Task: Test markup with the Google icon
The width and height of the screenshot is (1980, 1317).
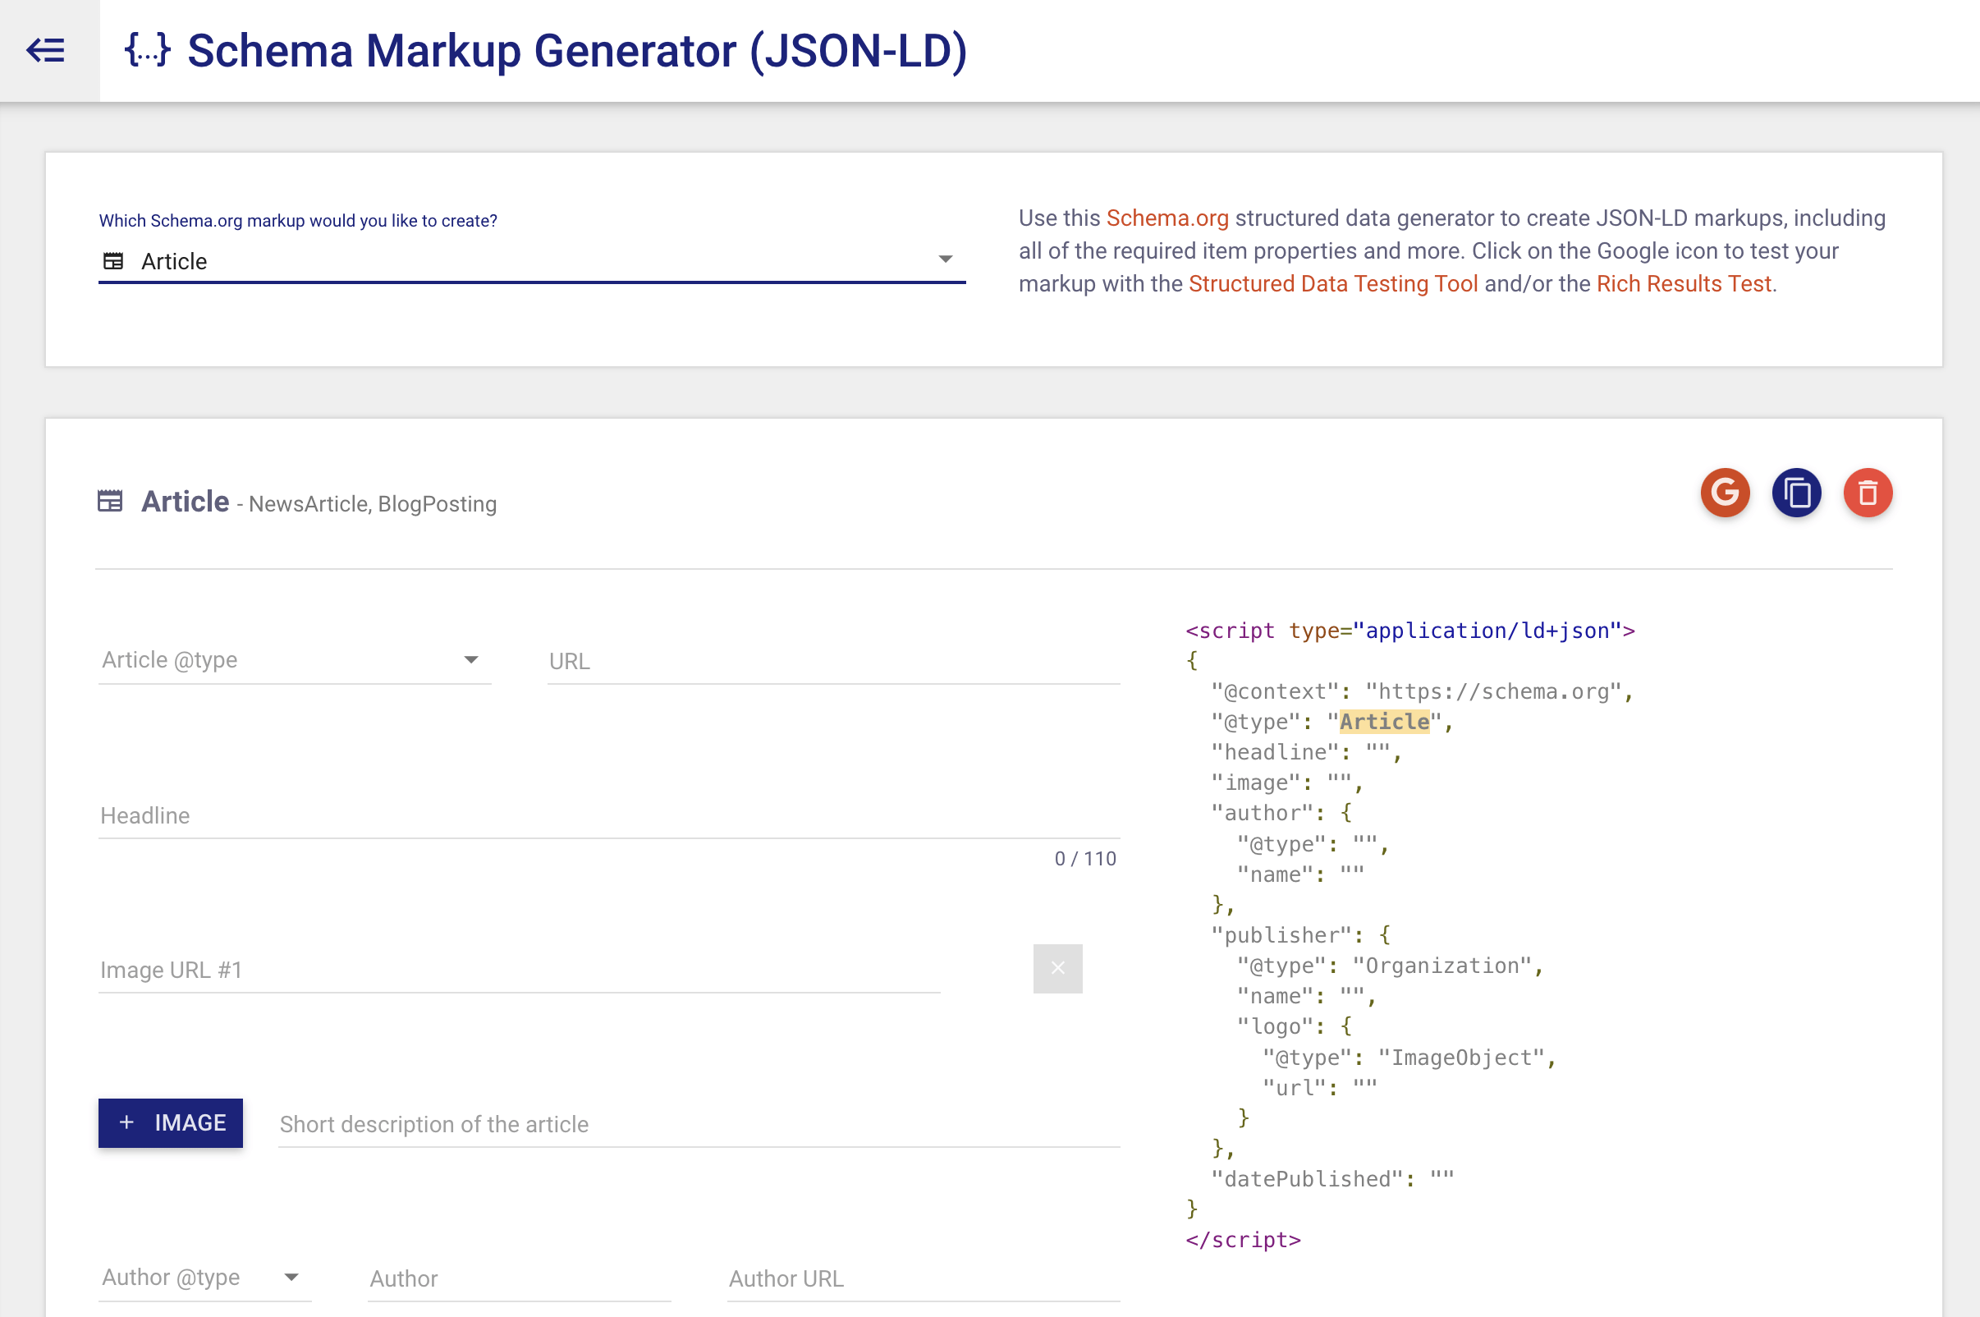Action: 1725,492
